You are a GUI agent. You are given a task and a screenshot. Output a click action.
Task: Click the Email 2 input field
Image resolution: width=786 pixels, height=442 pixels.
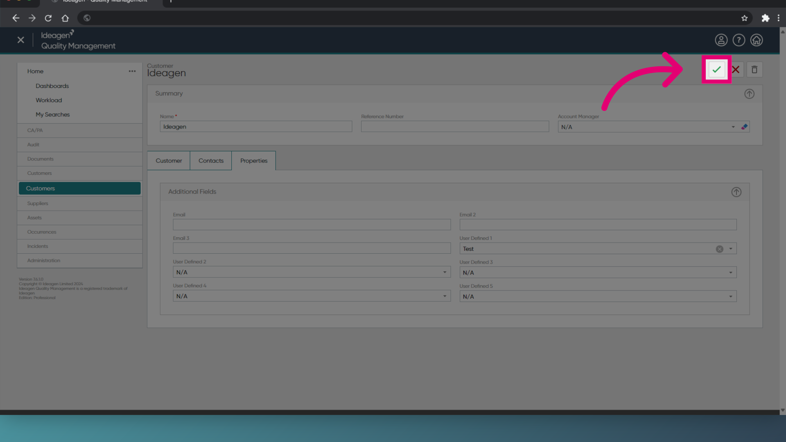(598, 225)
